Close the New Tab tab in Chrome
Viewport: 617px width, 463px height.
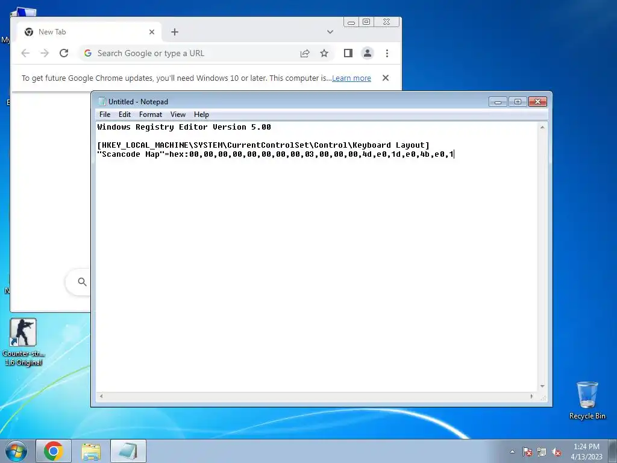152,32
